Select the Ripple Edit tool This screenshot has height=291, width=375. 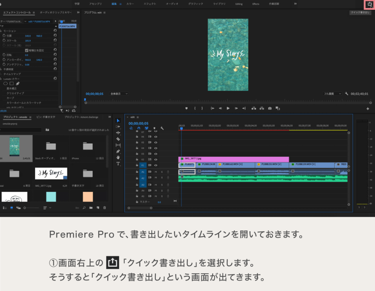[118, 133]
